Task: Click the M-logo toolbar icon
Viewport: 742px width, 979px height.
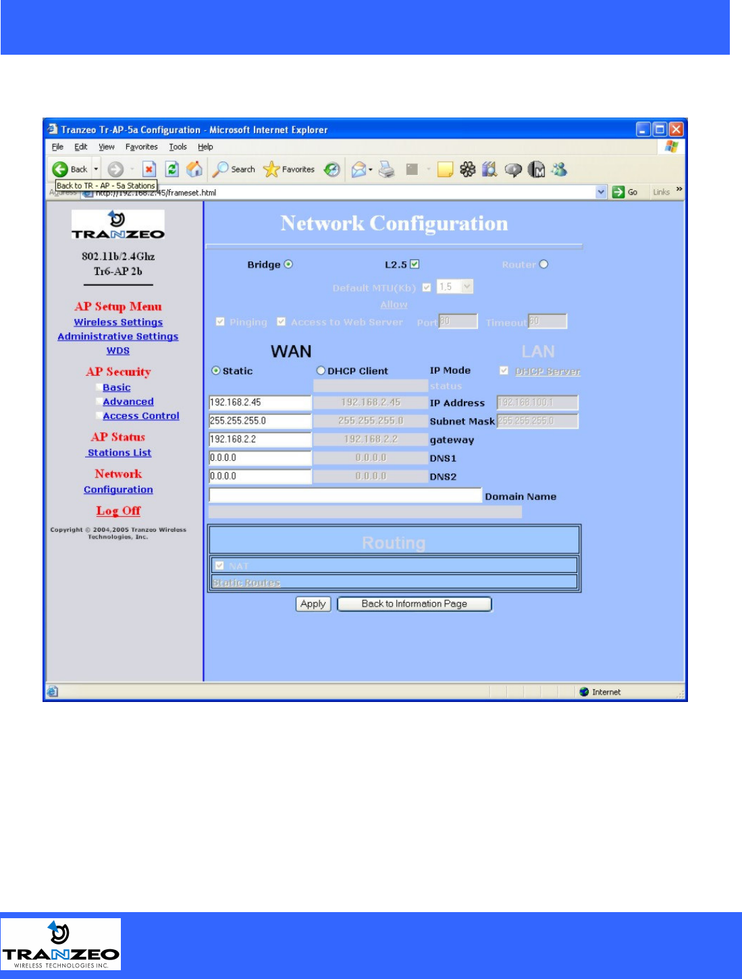Action: [536, 170]
